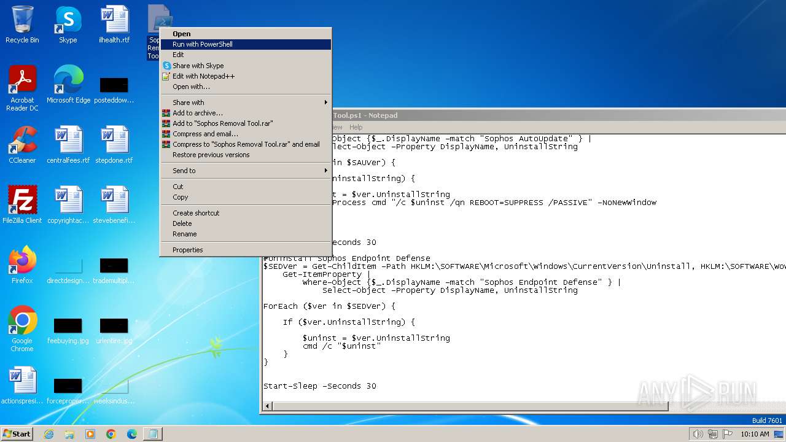
Task: Select Add to "Sophos Removal Tool.rar"
Action: coord(246,123)
